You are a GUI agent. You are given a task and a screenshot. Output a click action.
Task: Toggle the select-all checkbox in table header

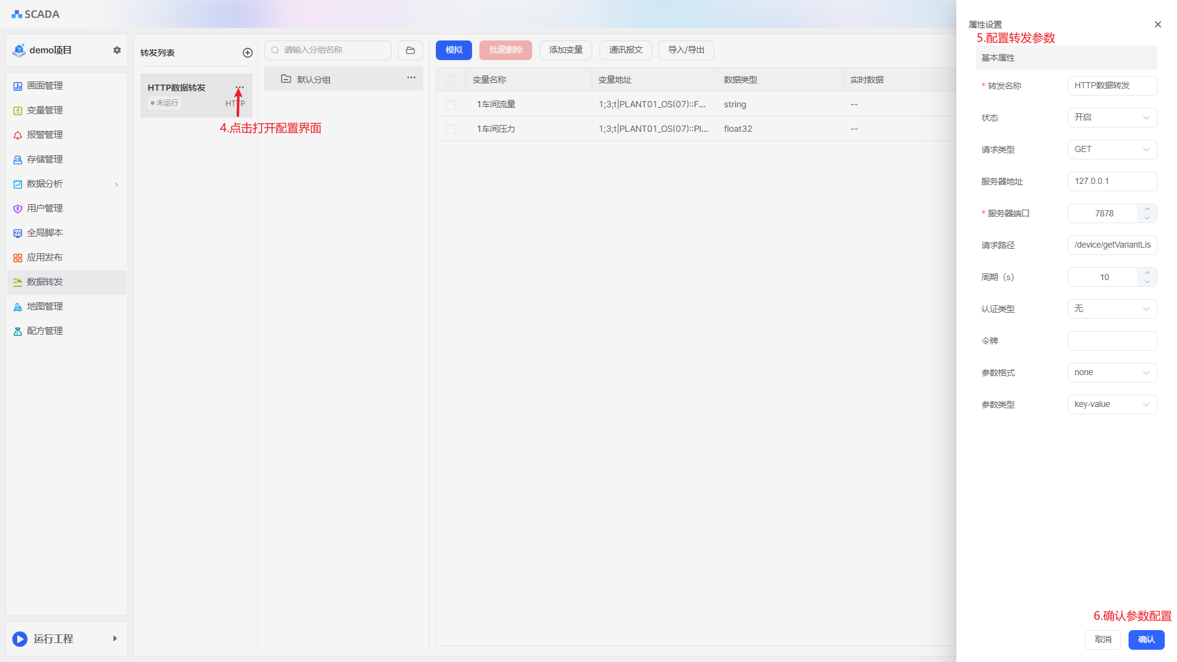click(x=451, y=80)
